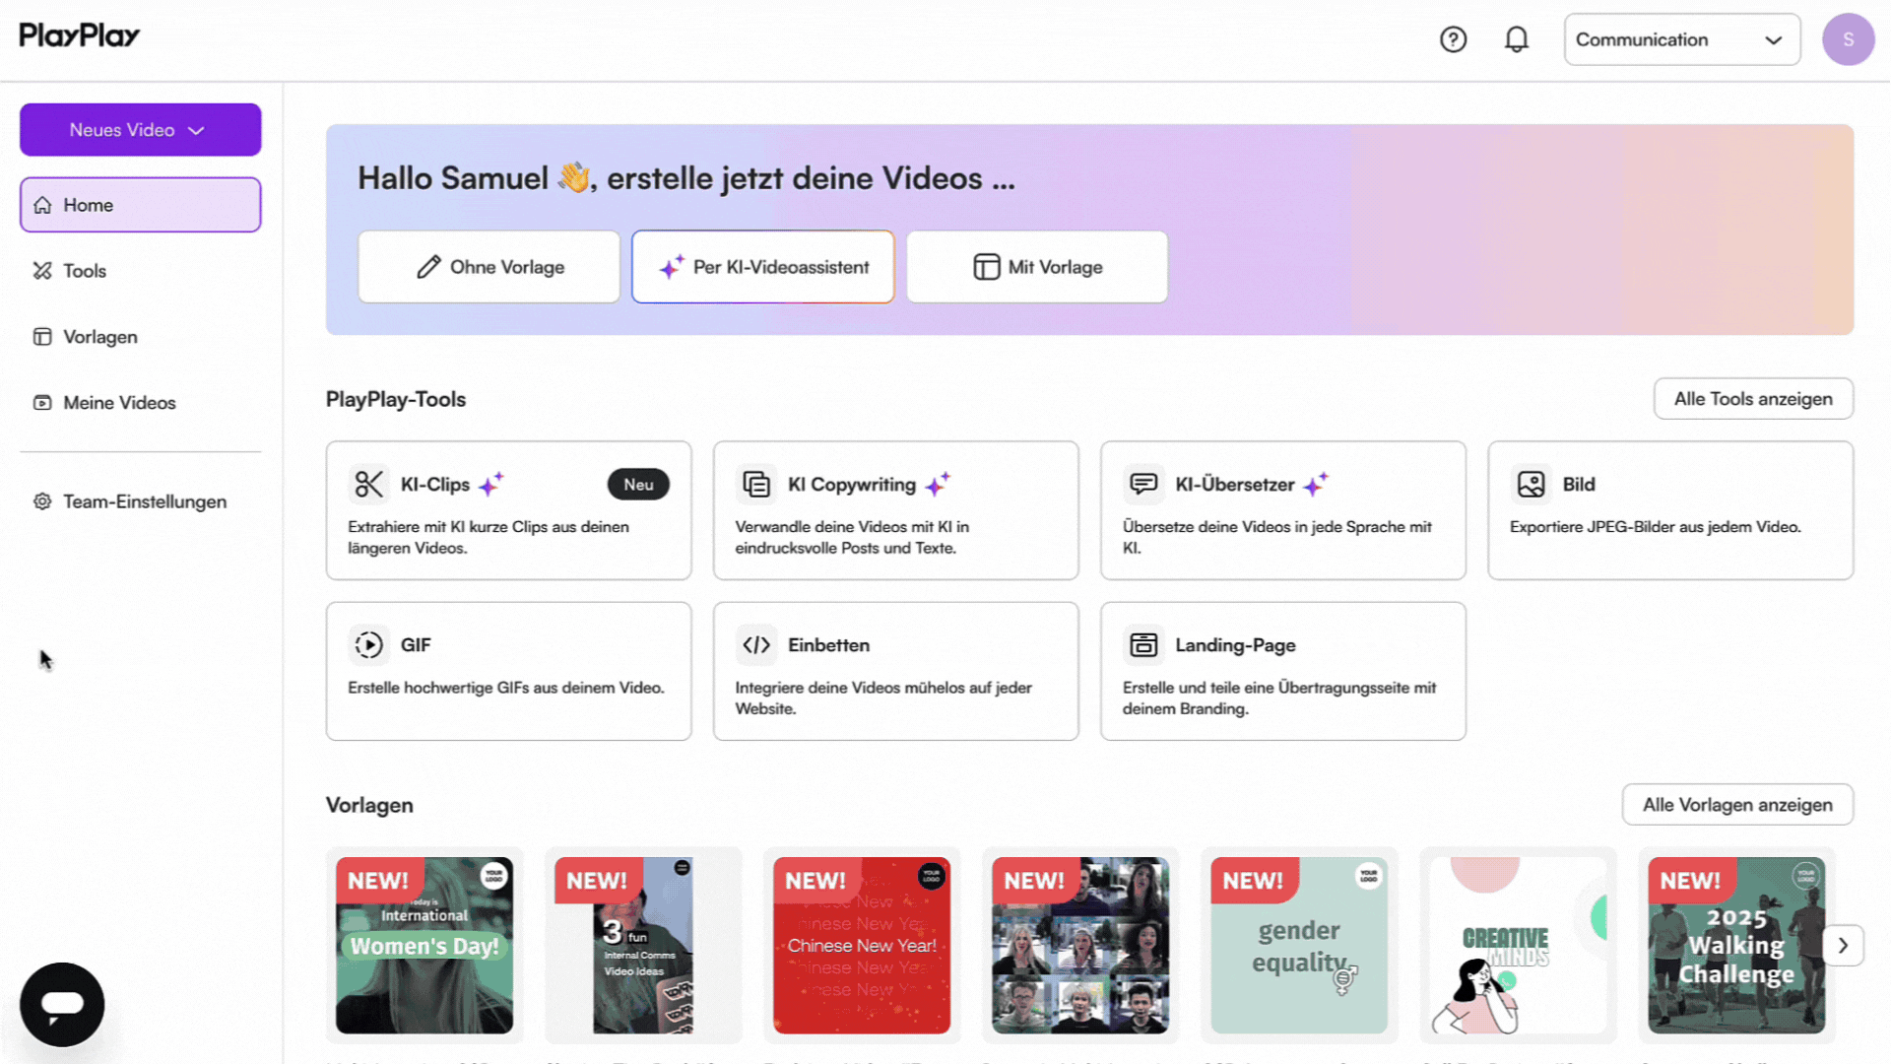
Task: Click the Einbetten code brackets icon
Action: pyautogui.click(x=756, y=644)
